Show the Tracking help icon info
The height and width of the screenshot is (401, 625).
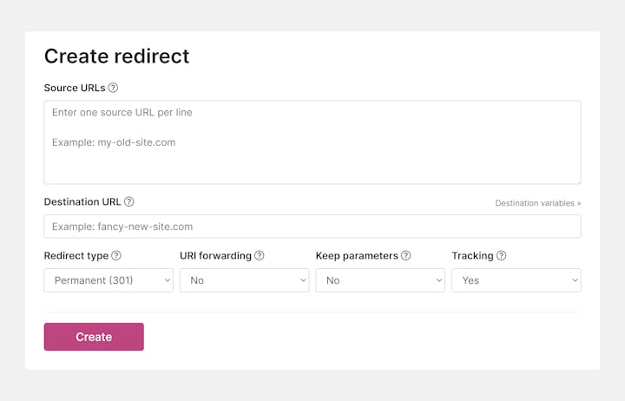pos(501,256)
